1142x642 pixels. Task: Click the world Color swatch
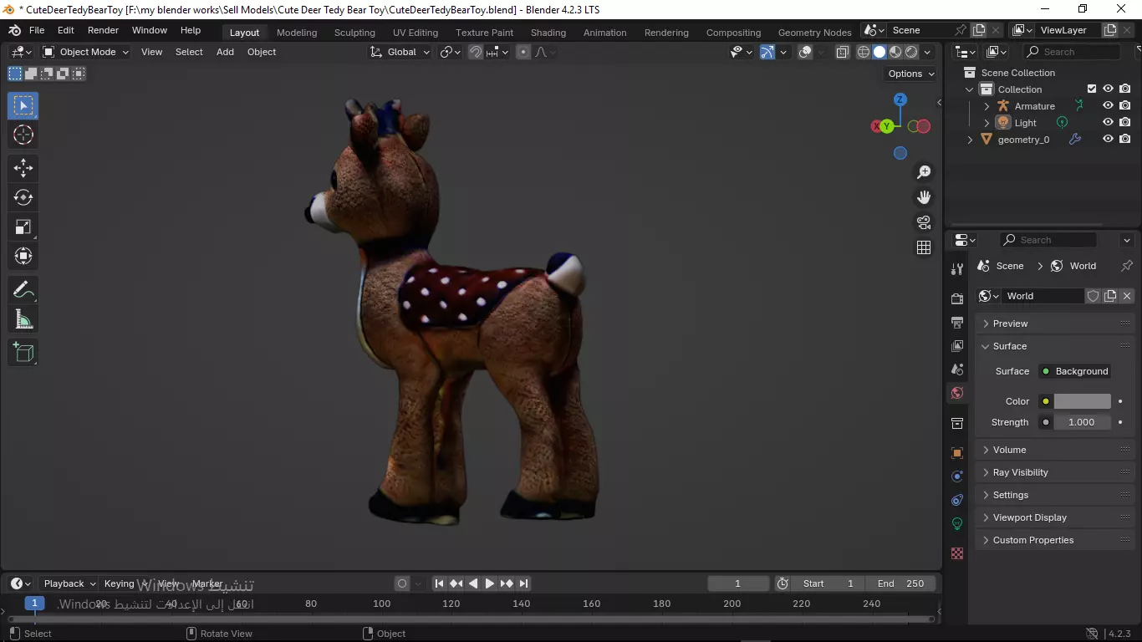(1082, 401)
